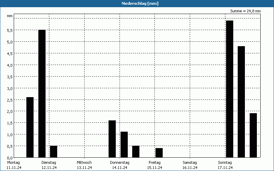Screen dimensions: 274x171
Task: Click the date 14.11.24
Action: (x=120, y=168)
